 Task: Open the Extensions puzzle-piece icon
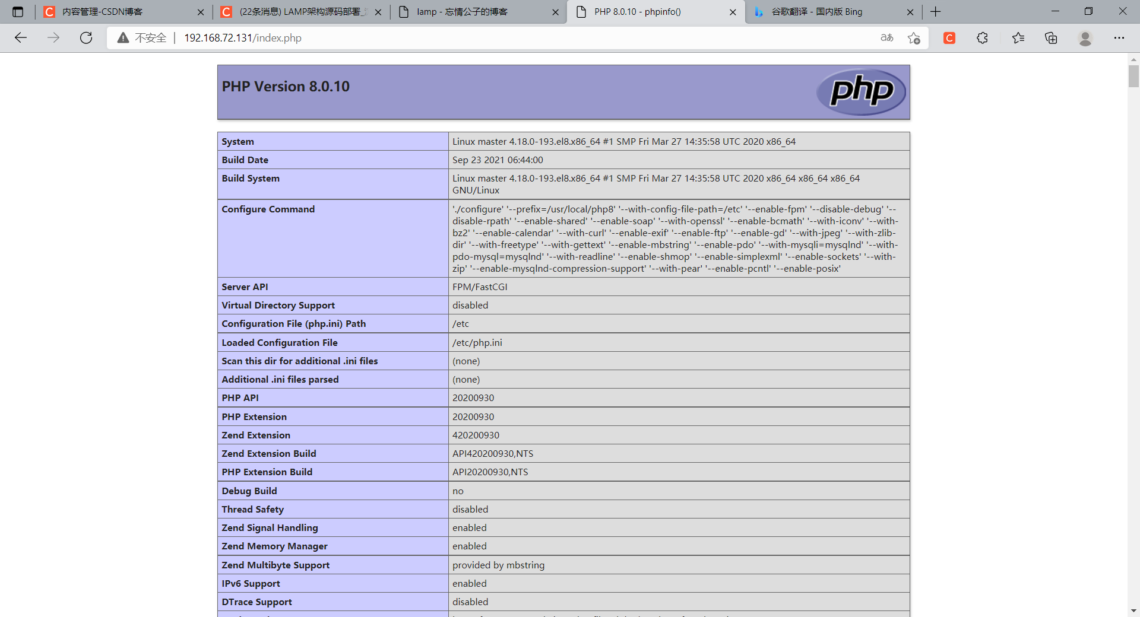point(983,38)
